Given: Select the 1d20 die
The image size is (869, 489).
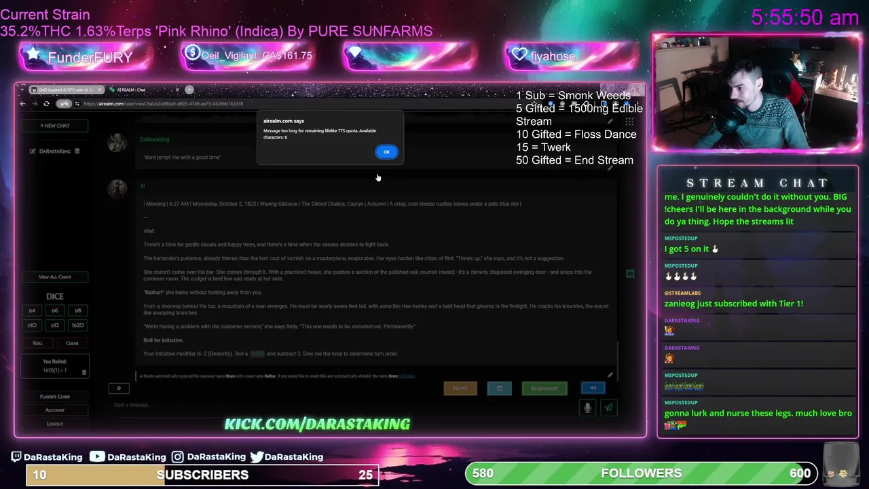Looking at the screenshot, I should tap(78, 325).
